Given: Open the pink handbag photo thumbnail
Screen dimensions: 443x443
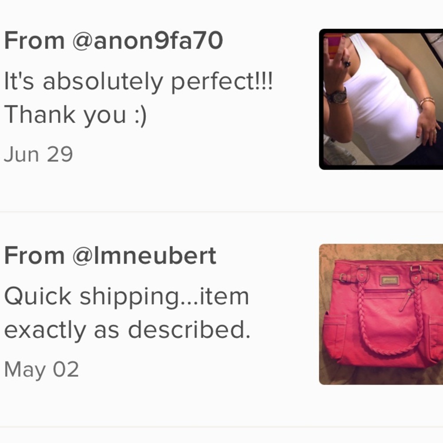Looking at the screenshot, I should 381,314.
